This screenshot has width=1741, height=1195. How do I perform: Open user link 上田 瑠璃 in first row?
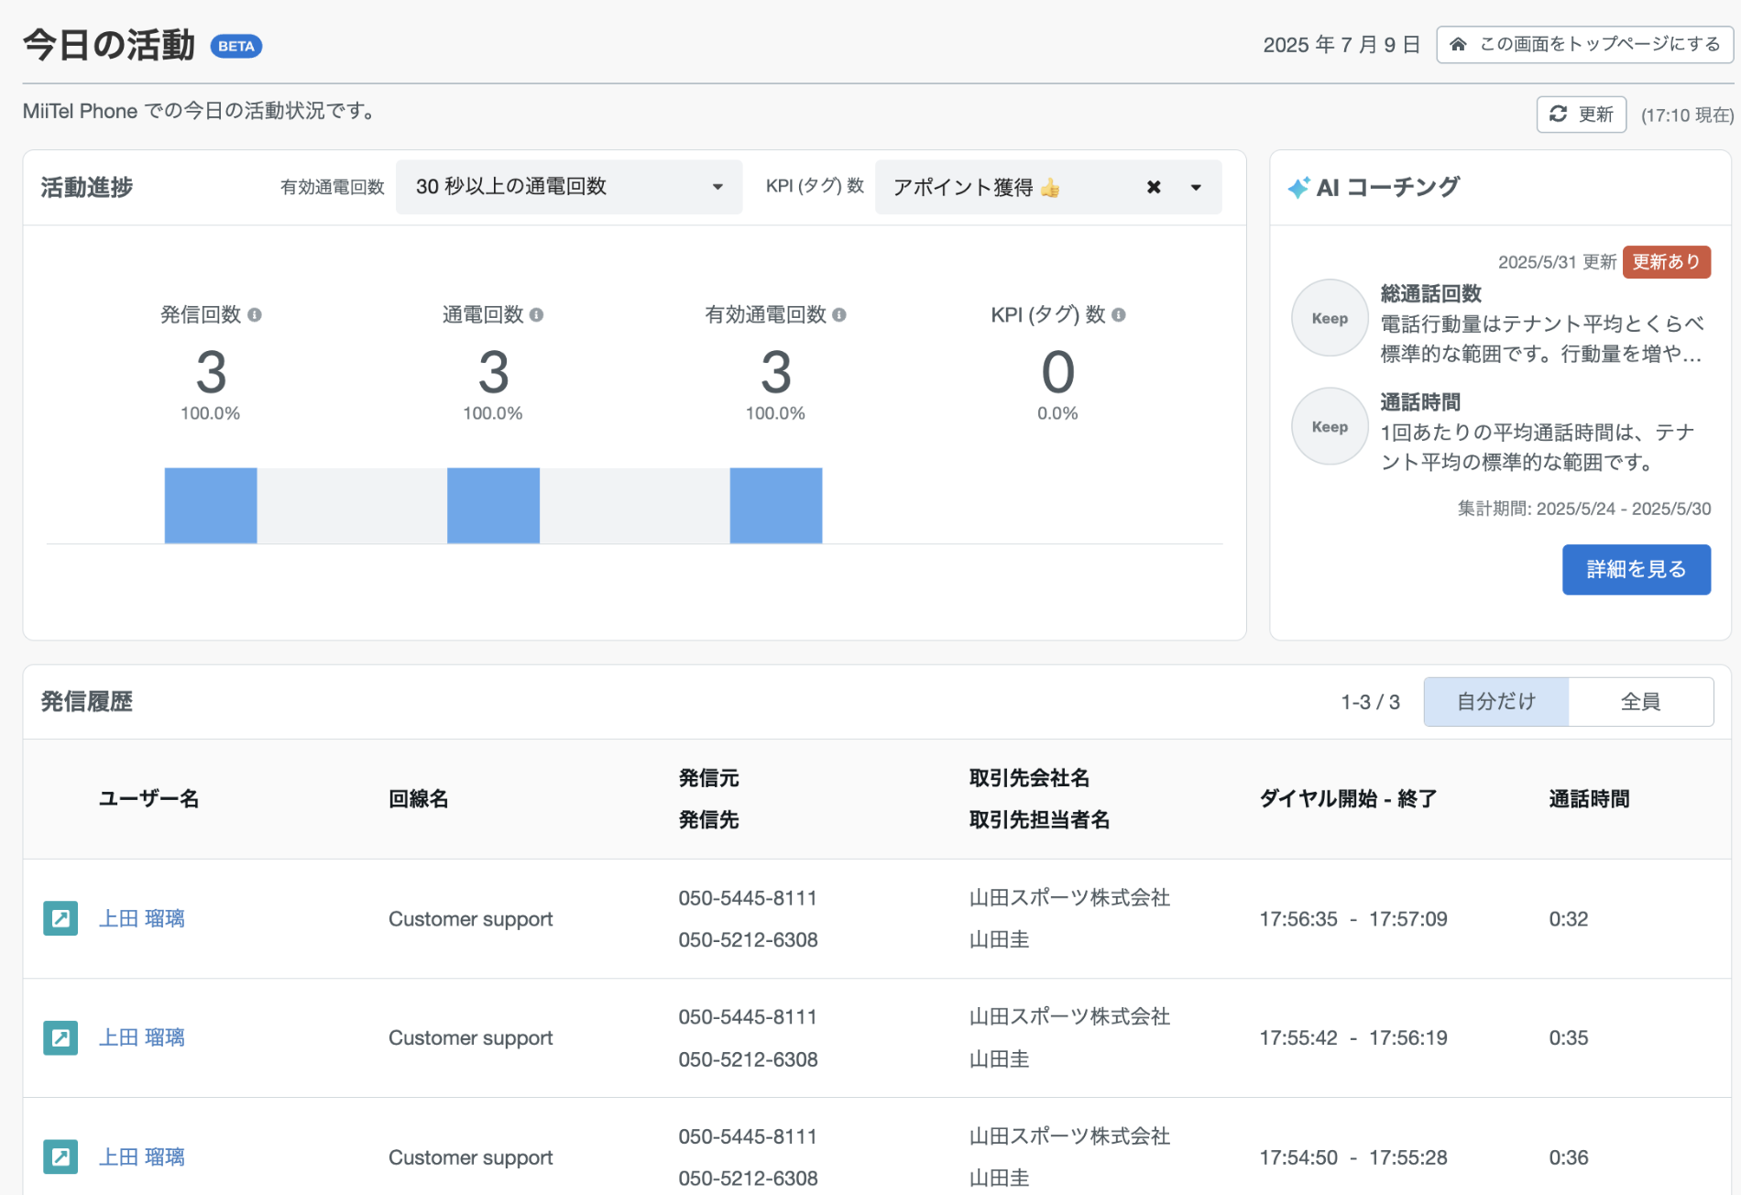pos(142,918)
